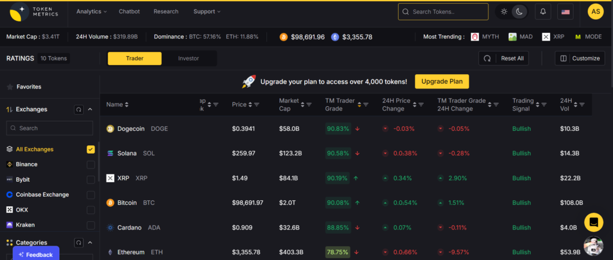Open the Support dropdown menu
This screenshot has width=613, height=260.
click(207, 12)
